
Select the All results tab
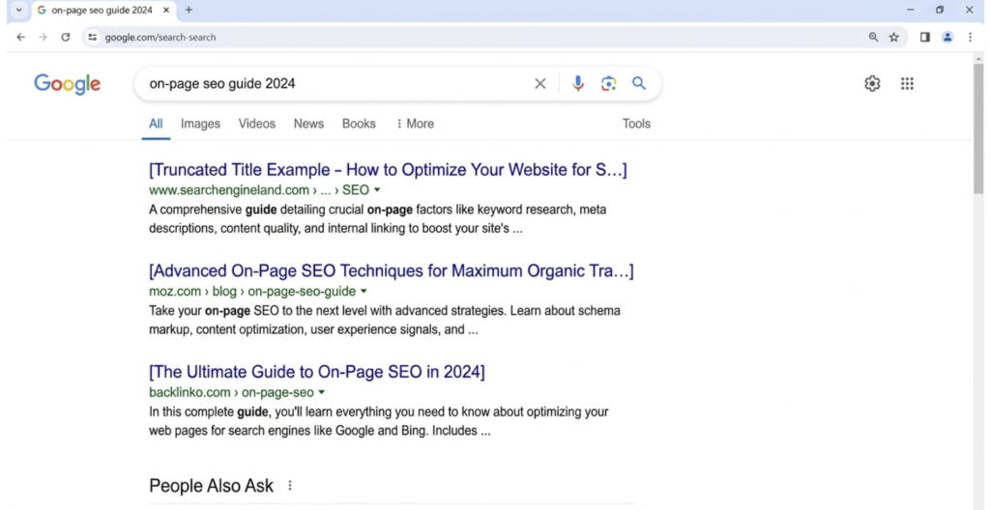[x=156, y=124]
